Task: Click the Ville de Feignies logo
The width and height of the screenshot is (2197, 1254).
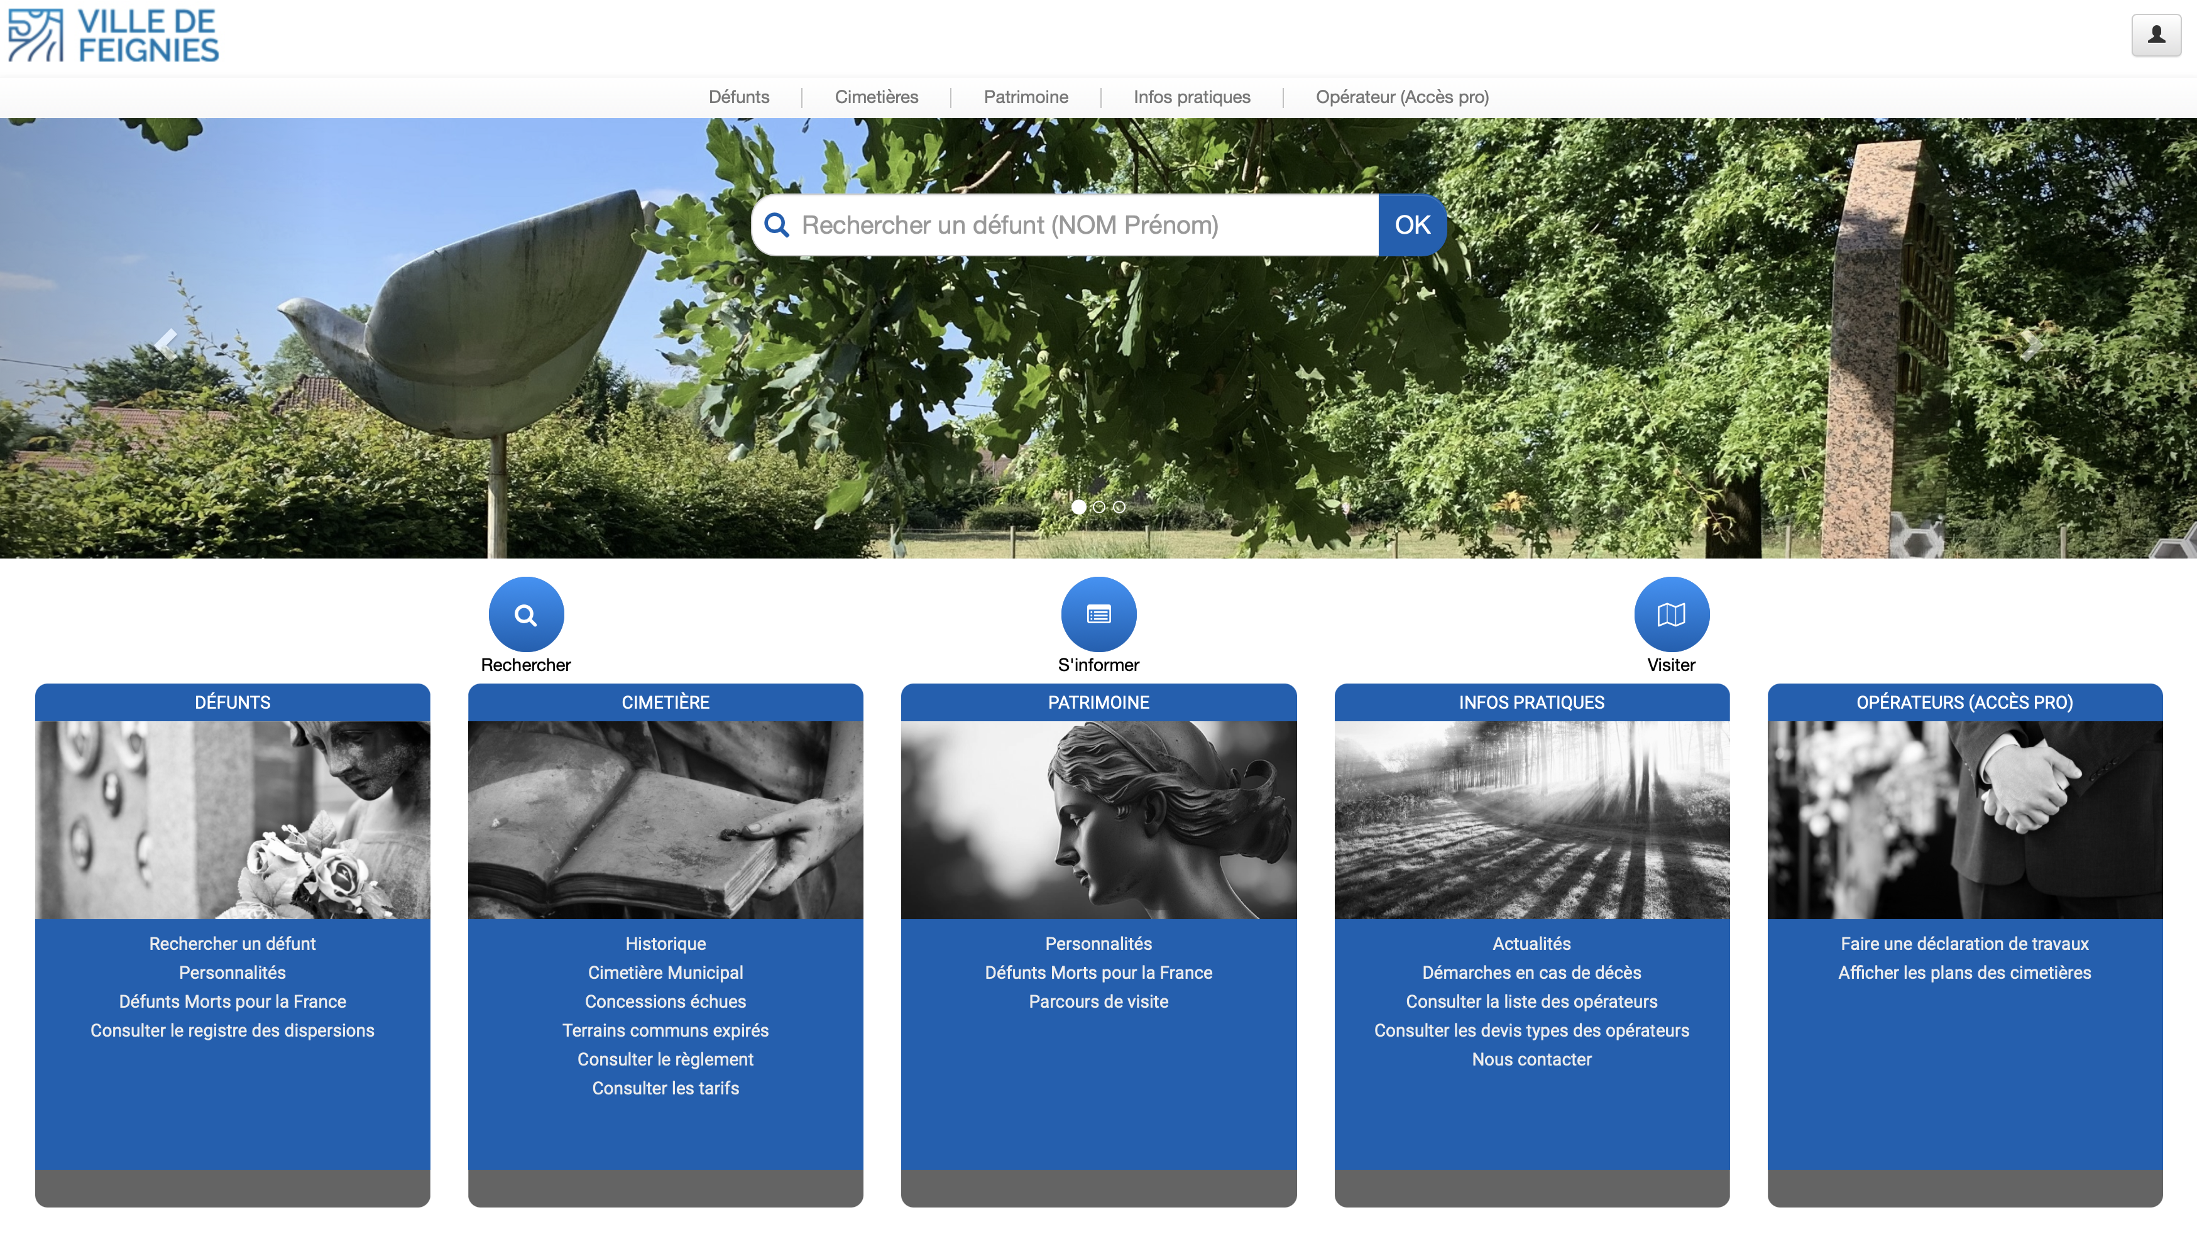Action: tap(114, 36)
